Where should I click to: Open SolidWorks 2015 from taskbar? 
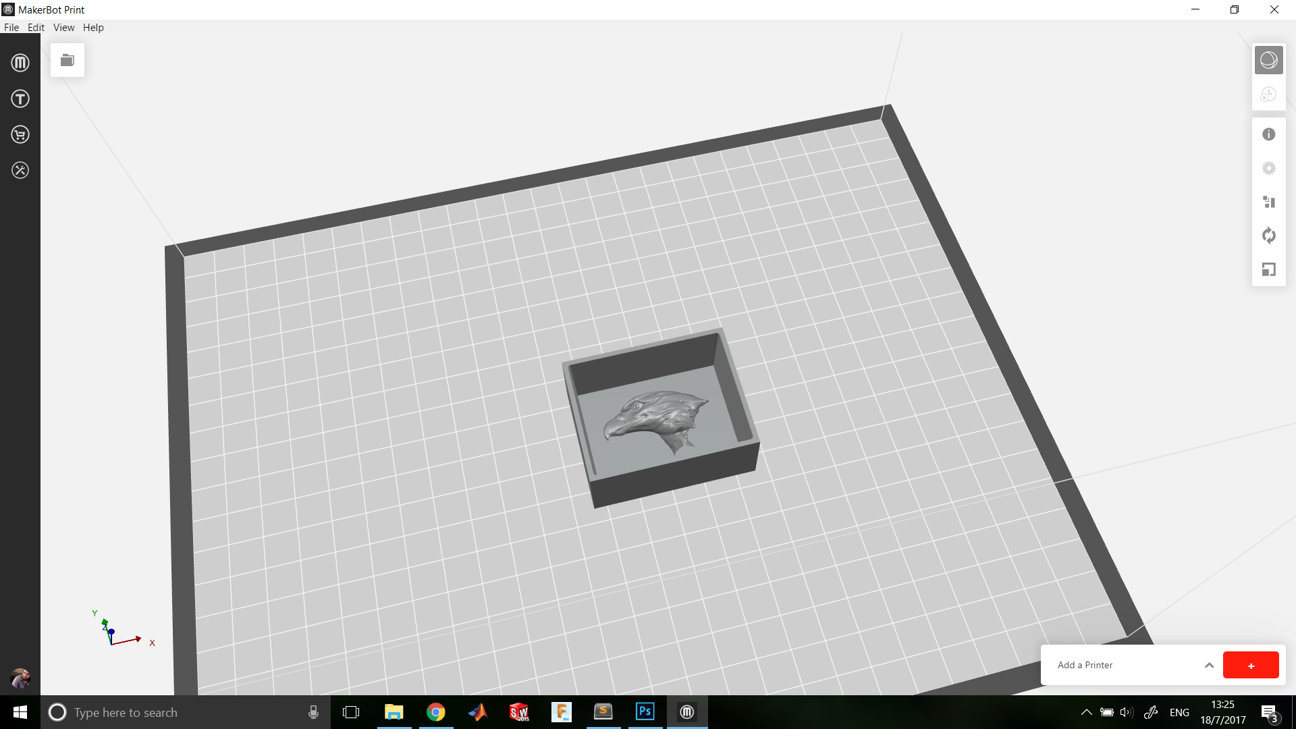click(x=519, y=712)
